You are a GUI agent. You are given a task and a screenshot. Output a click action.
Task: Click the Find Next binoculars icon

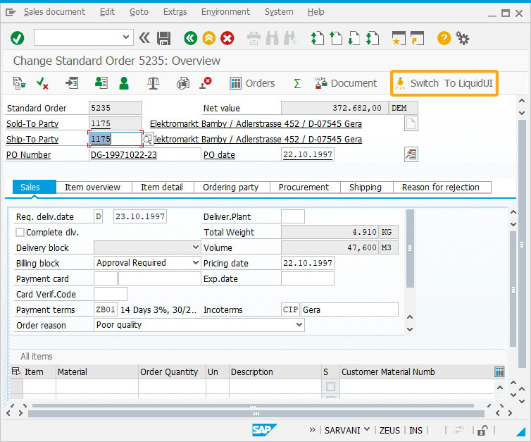291,38
